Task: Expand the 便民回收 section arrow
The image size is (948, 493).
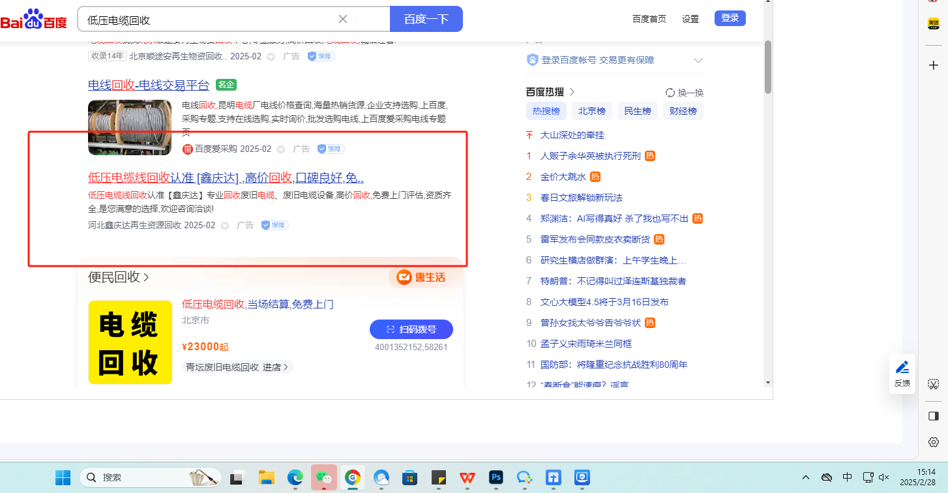Action: click(147, 277)
